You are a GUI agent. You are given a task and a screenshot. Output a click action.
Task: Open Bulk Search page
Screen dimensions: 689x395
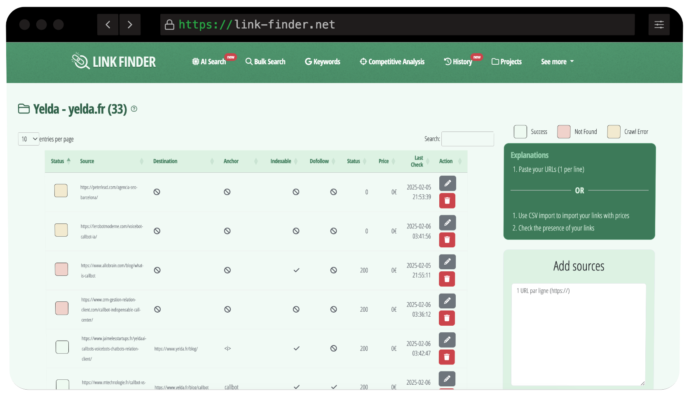265,61
